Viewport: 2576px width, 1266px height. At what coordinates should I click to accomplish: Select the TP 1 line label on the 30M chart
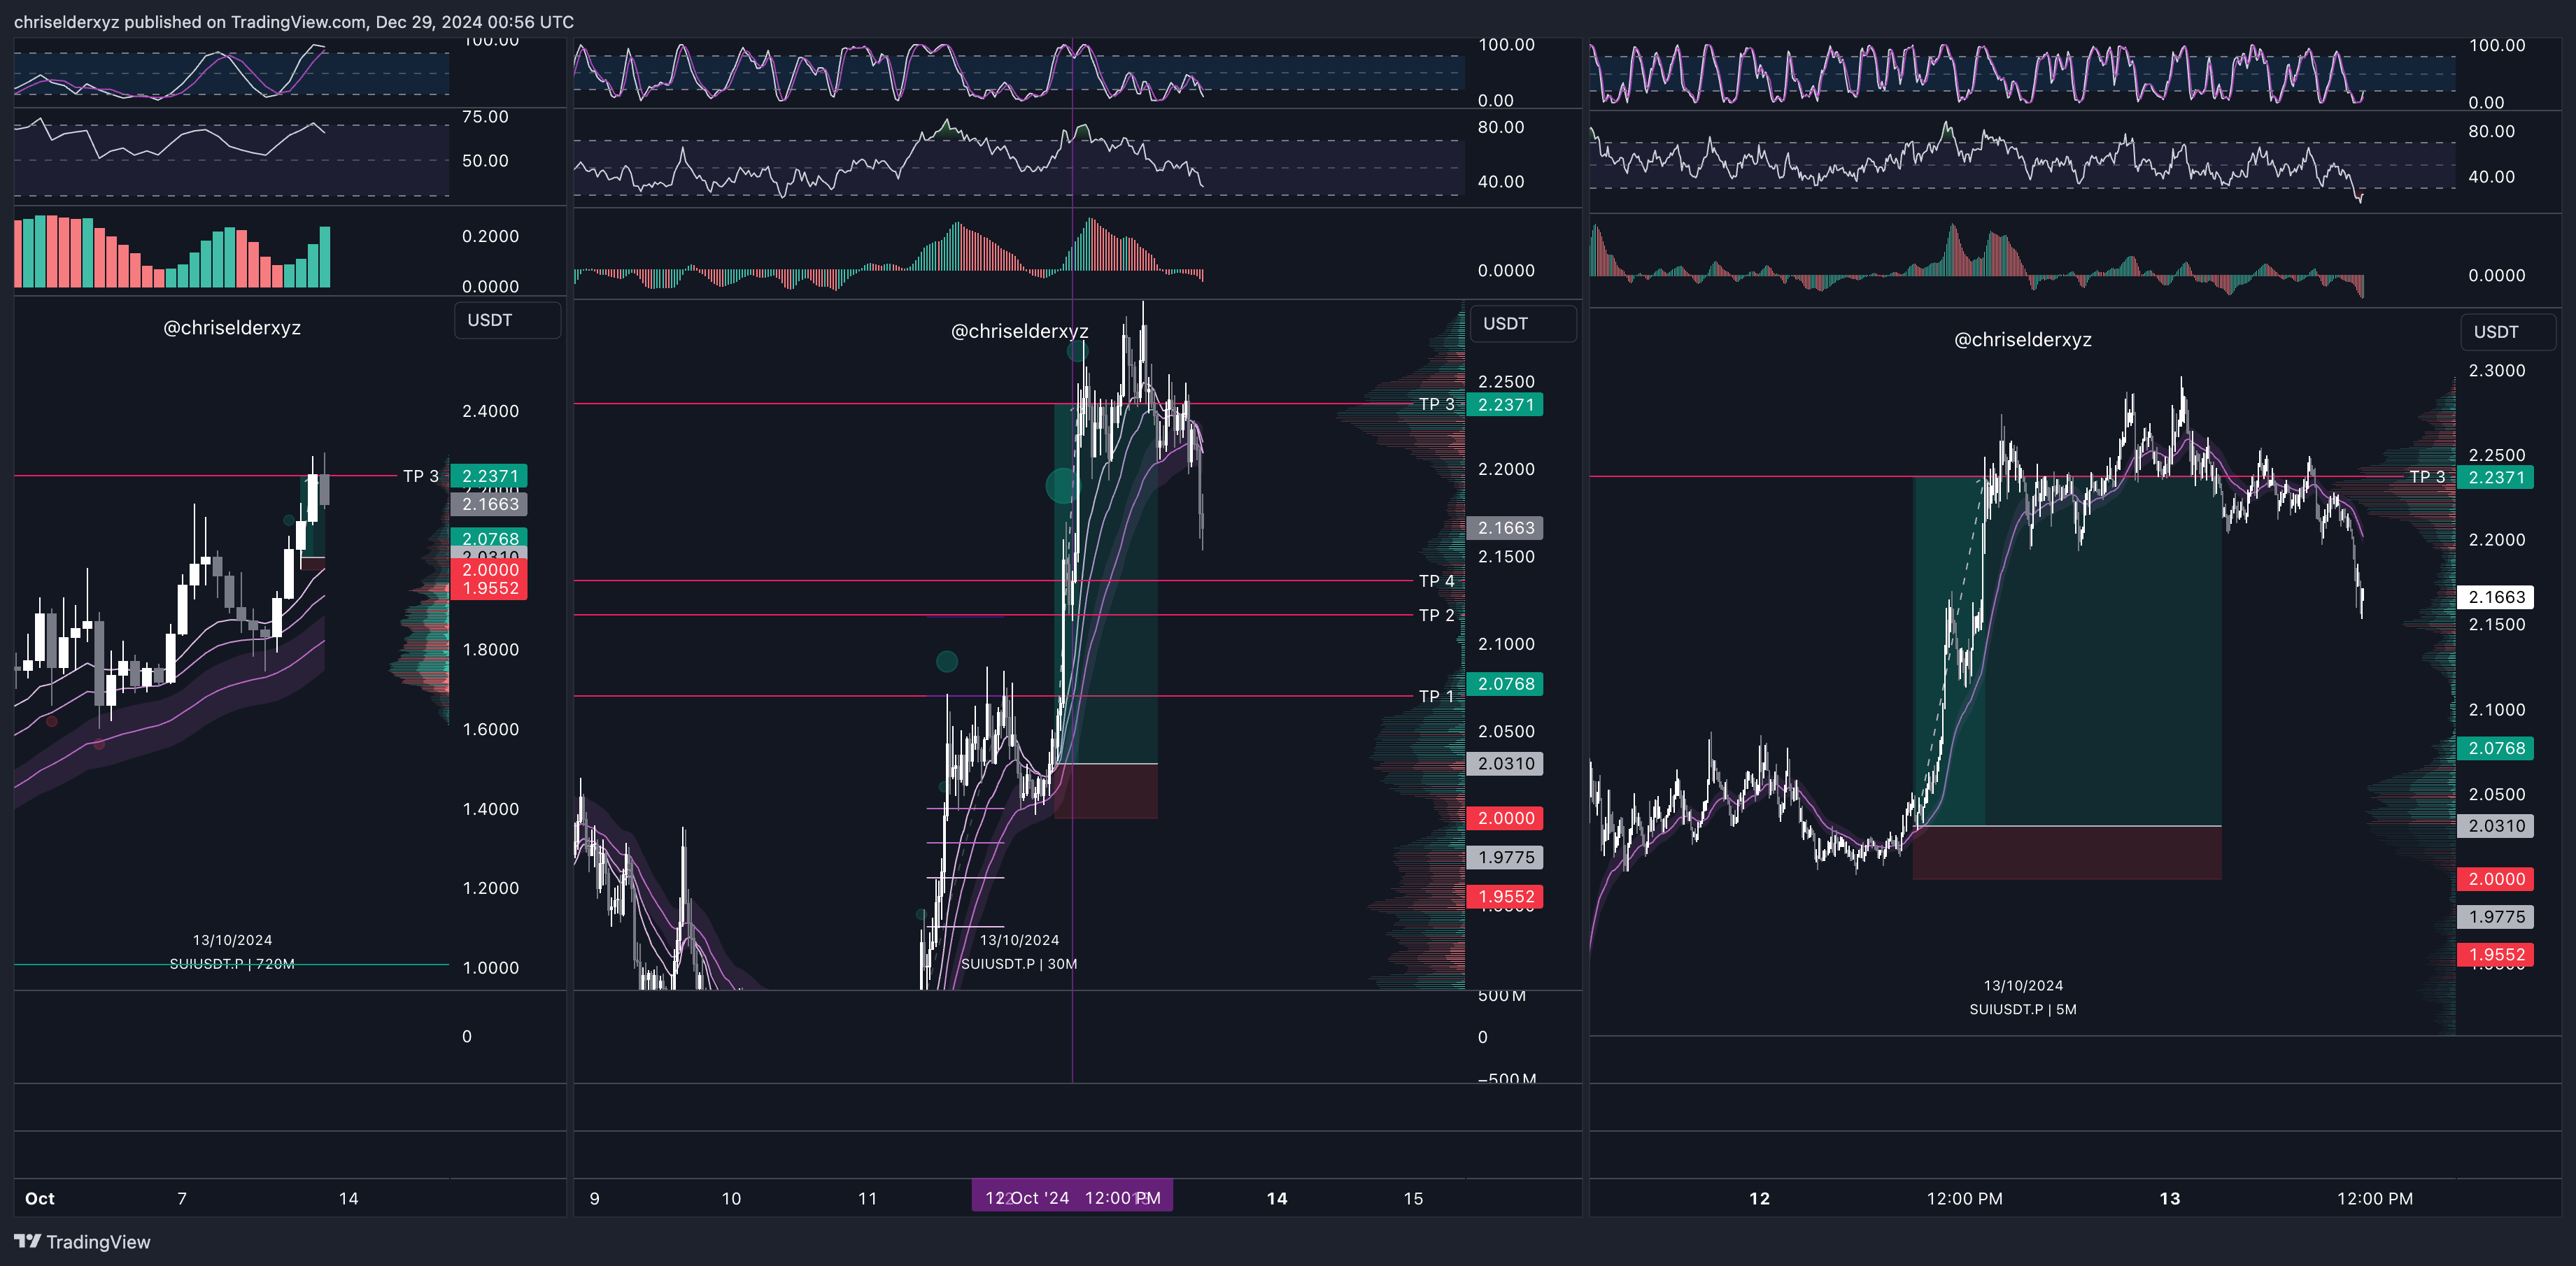click(x=1436, y=696)
